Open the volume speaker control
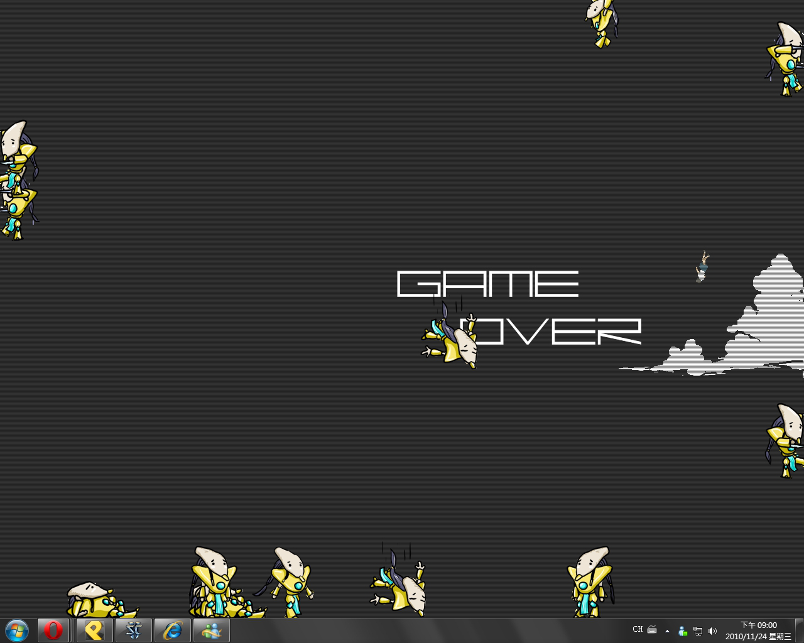Image resolution: width=804 pixels, height=643 pixels. (712, 631)
